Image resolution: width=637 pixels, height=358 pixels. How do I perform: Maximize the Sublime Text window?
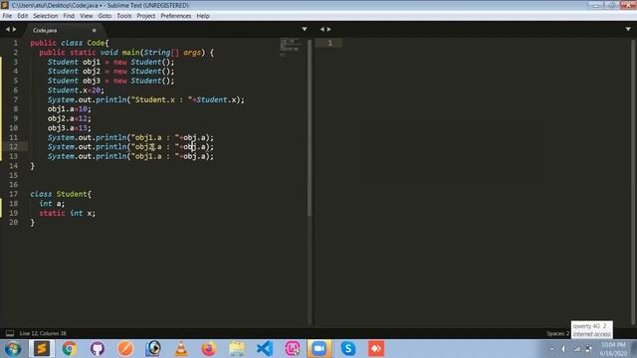[611, 5]
